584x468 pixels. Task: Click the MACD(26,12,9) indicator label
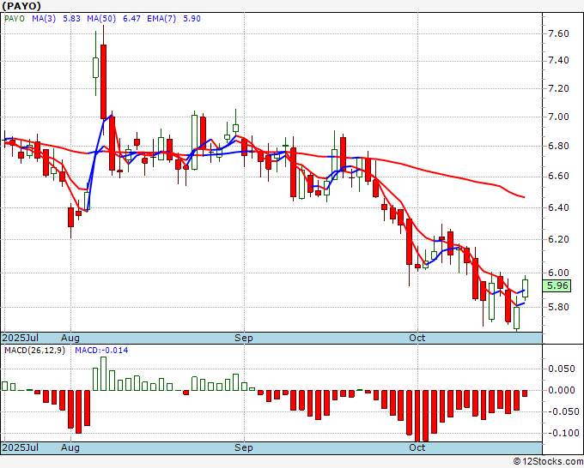pyautogui.click(x=34, y=351)
